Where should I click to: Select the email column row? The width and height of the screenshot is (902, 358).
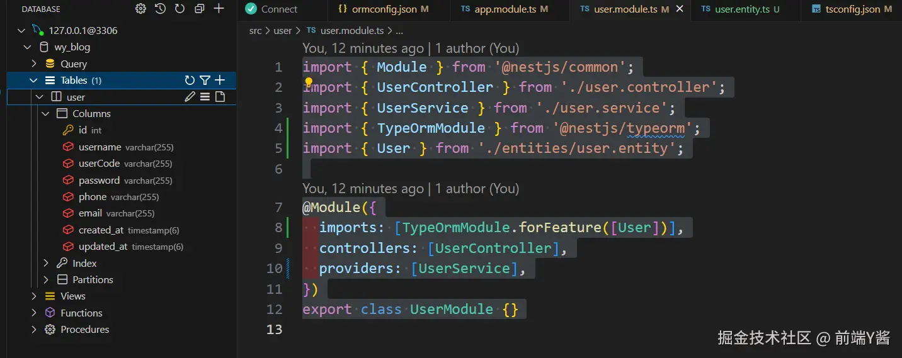click(122, 213)
